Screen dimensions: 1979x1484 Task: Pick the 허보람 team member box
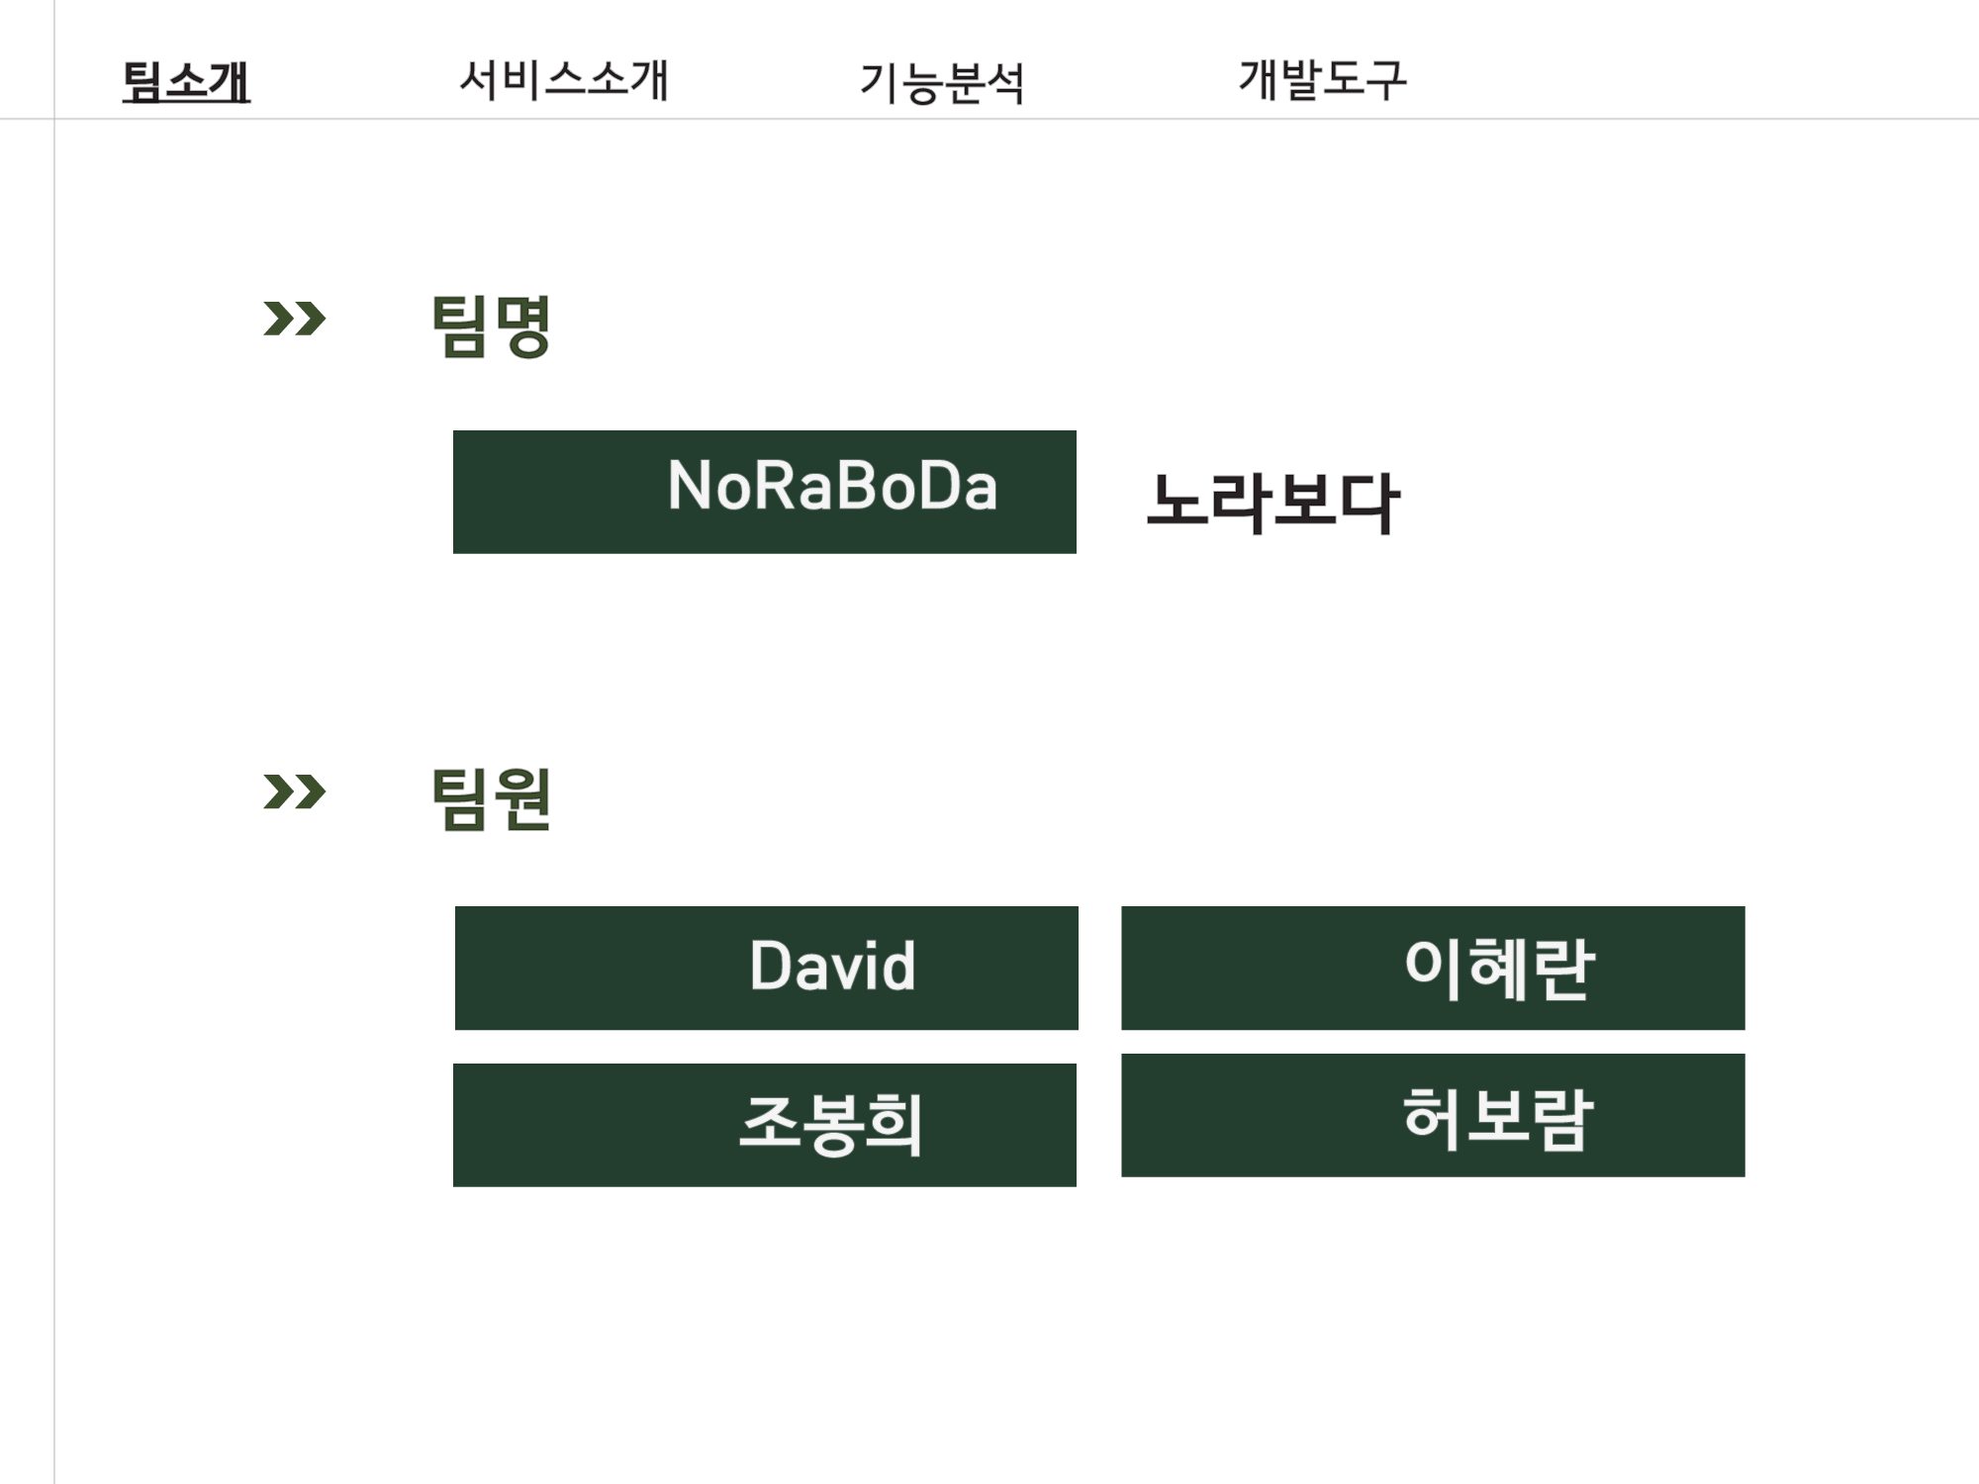(x=1433, y=1115)
